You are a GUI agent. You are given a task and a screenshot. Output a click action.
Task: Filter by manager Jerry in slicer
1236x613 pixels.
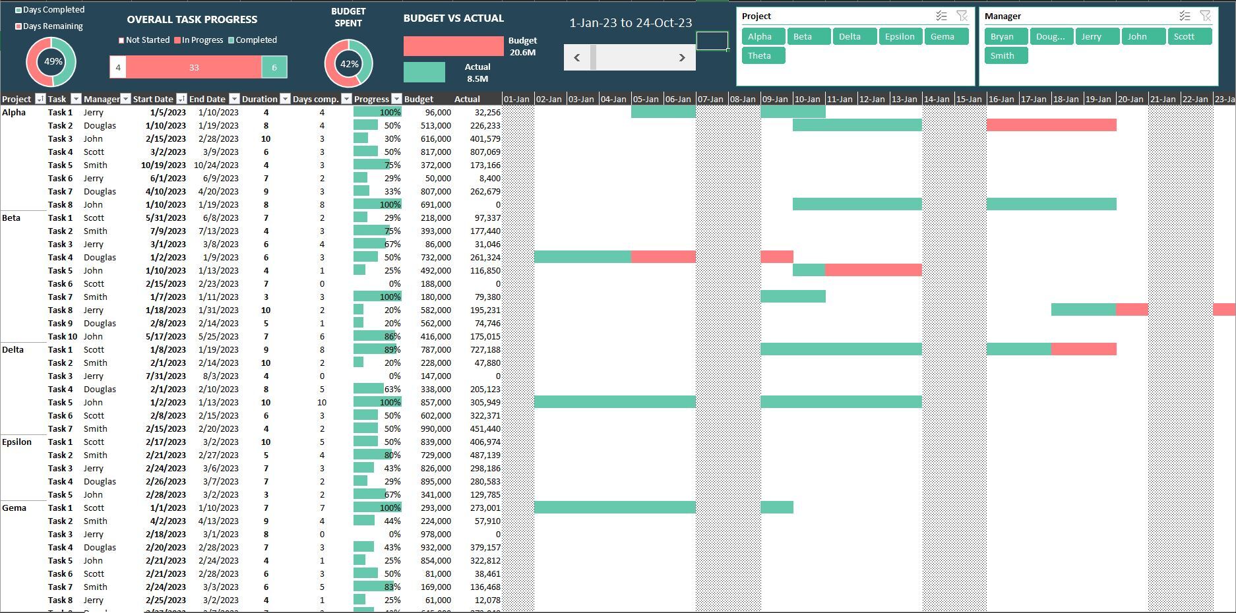click(1097, 36)
